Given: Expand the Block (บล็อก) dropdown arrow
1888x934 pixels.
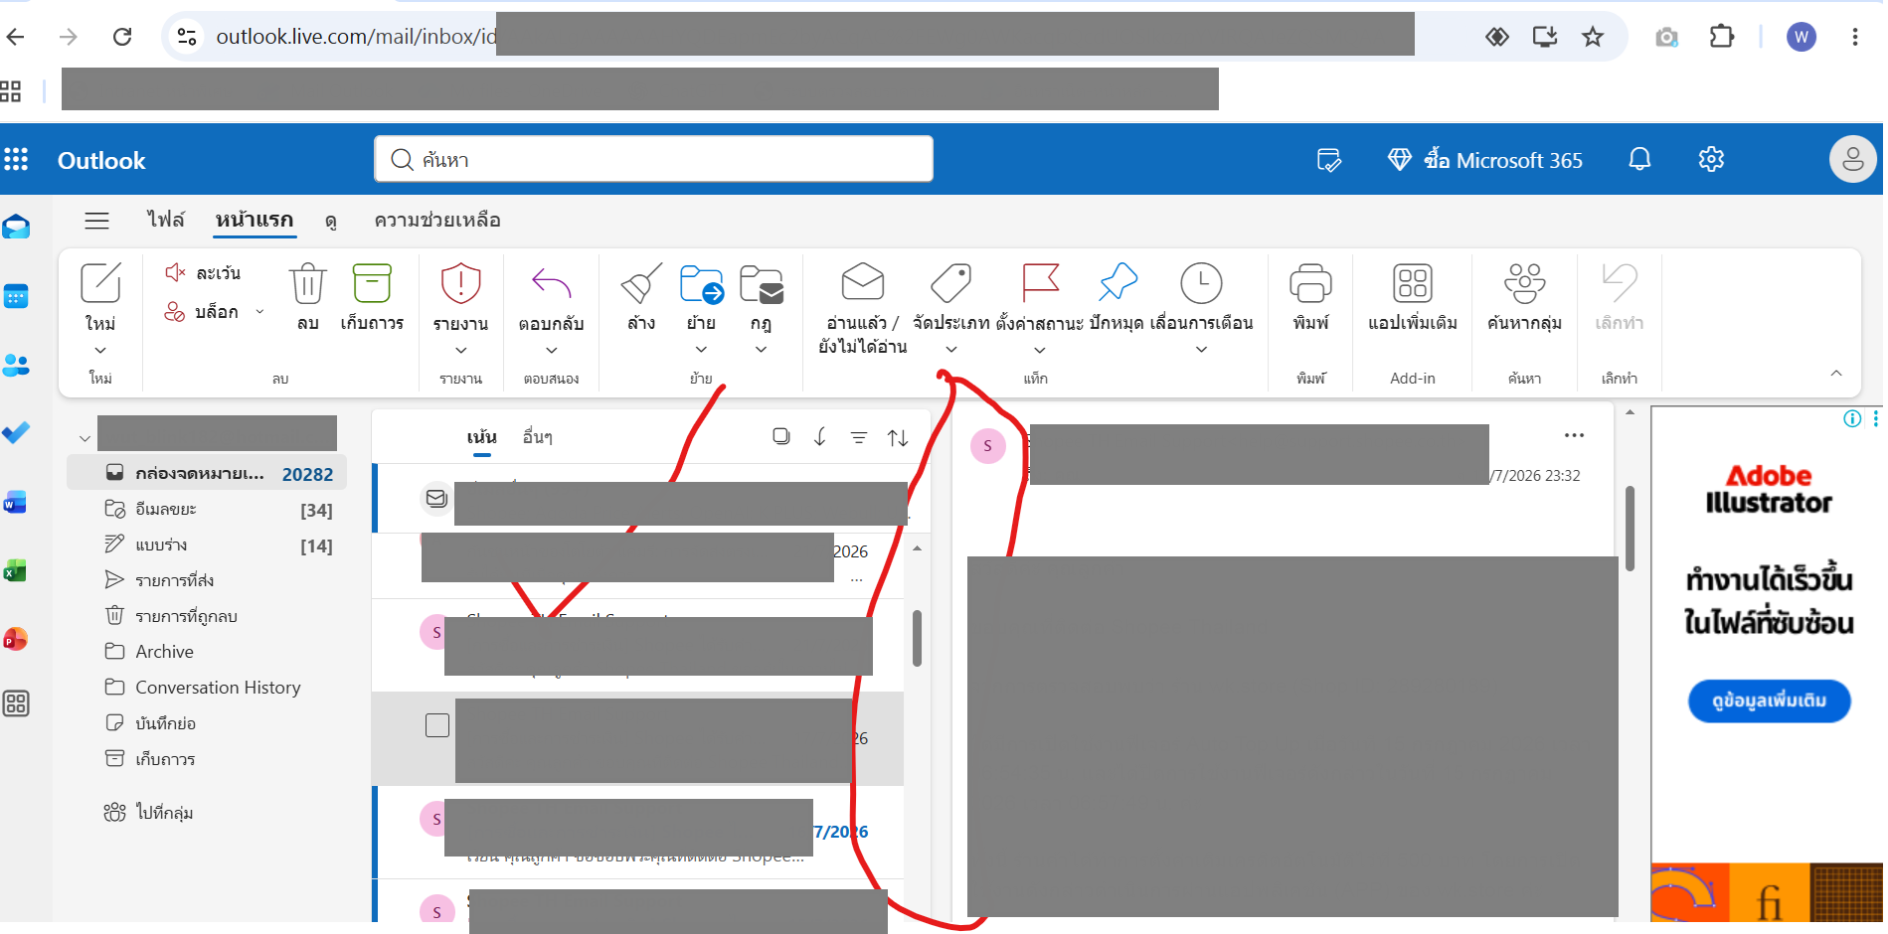Looking at the screenshot, I should click(260, 311).
